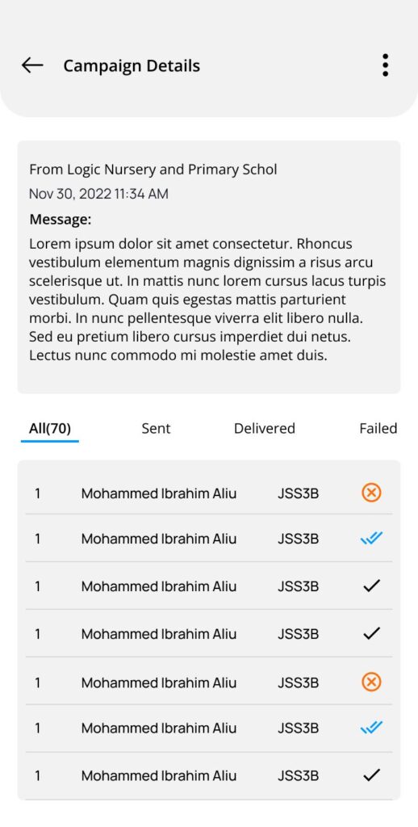
Task: Click the Lorem ipsum message body
Action: click(207, 300)
